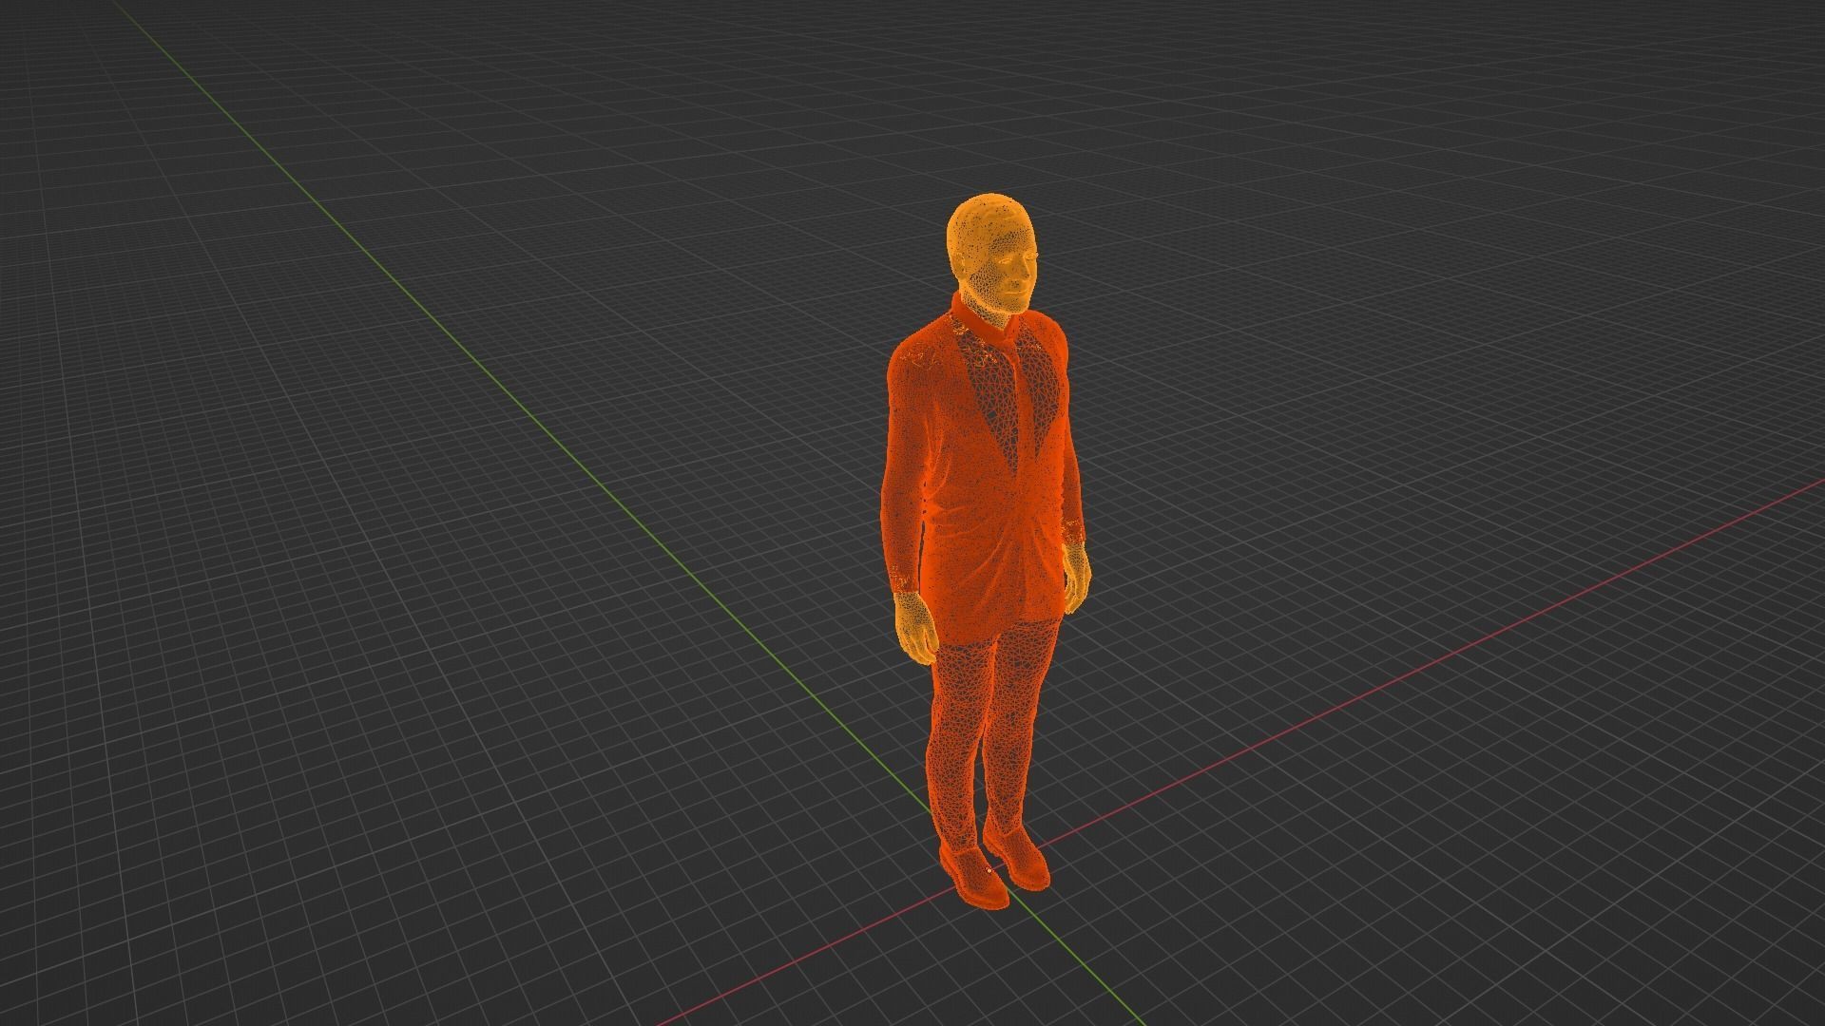
Task: Click the model's yellow hand beside the jacket
Action: [917, 627]
